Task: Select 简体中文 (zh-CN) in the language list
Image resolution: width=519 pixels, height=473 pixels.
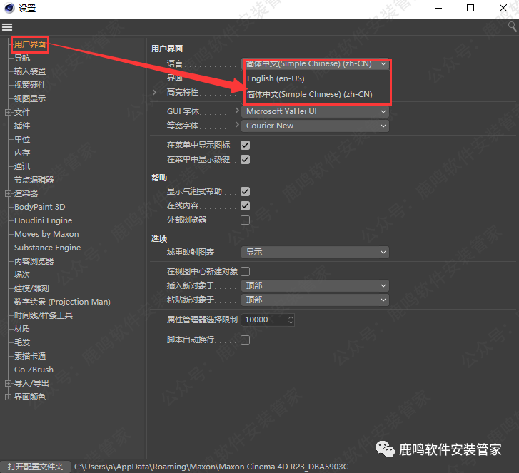Action: tap(309, 94)
